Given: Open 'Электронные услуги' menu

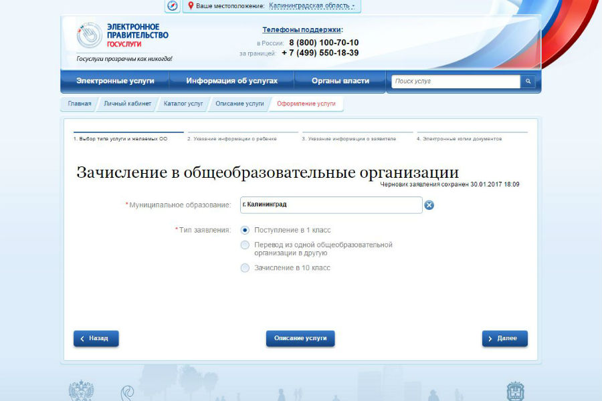Looking at the screenshot, I should [115, 81].
